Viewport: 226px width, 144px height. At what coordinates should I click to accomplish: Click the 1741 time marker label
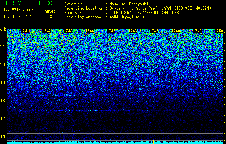pyautogui.click(x=25, y=31)
